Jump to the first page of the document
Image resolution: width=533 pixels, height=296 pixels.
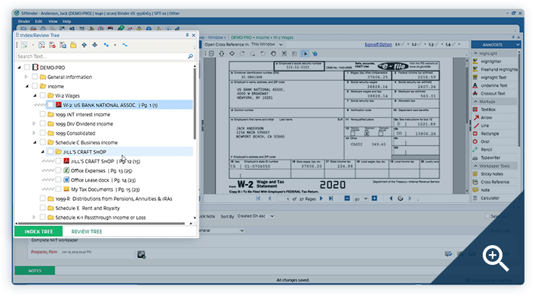(258, 199)
